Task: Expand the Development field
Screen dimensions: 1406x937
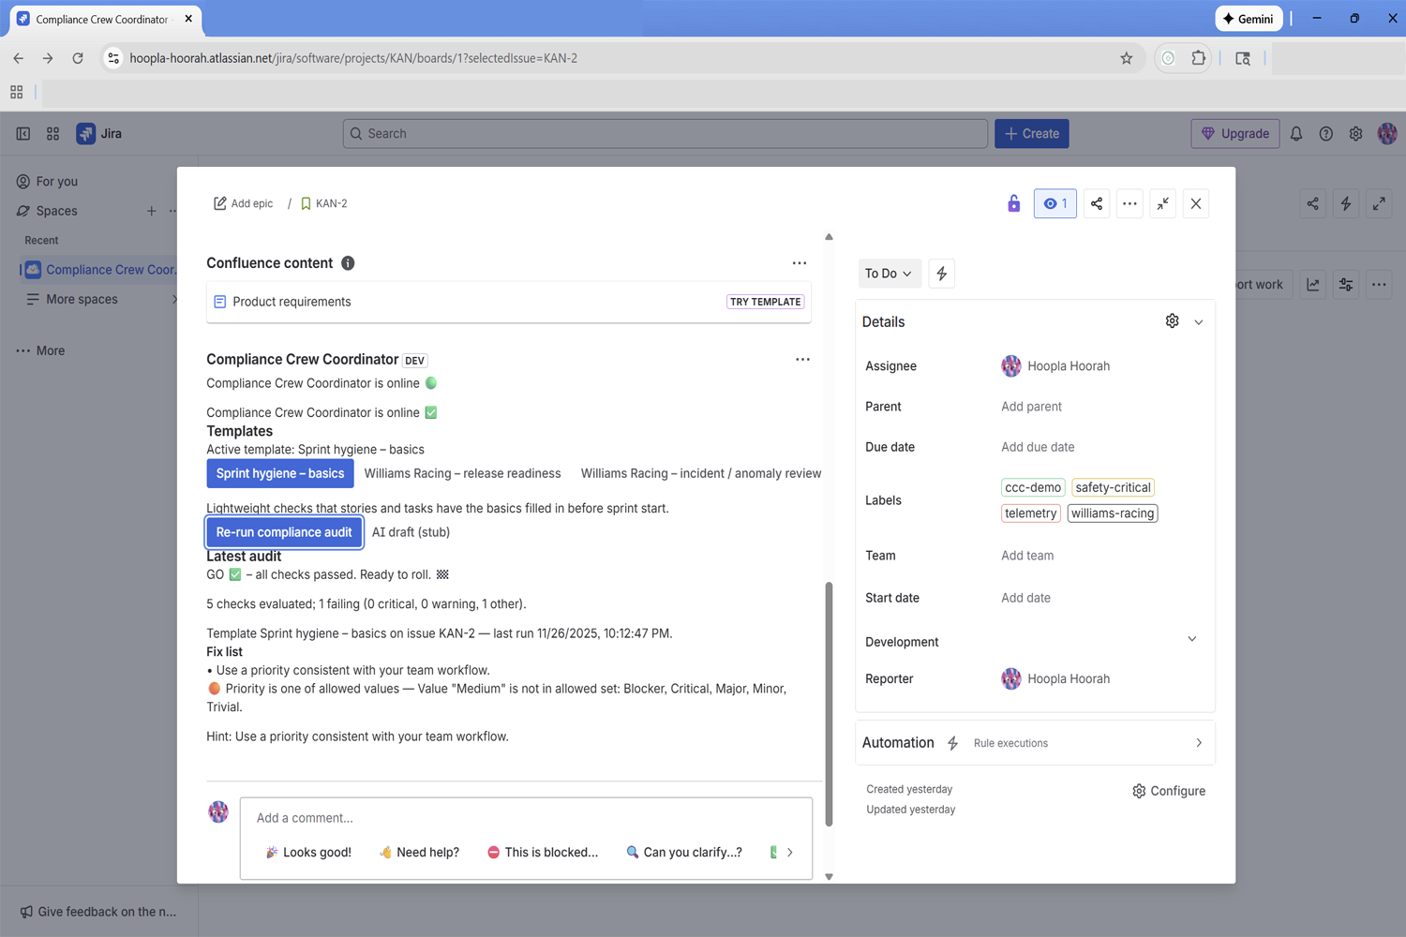Action: [x=1192, y=639]
